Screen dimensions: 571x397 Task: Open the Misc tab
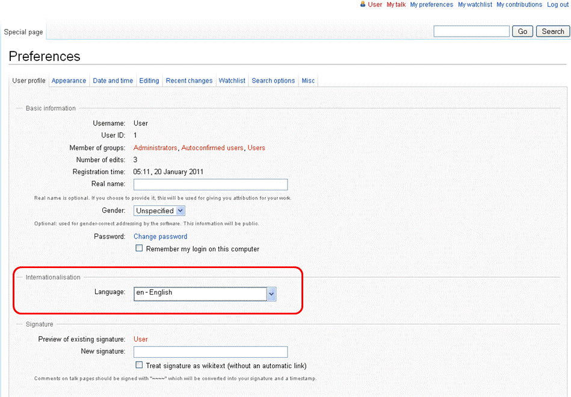pos(308,81)
